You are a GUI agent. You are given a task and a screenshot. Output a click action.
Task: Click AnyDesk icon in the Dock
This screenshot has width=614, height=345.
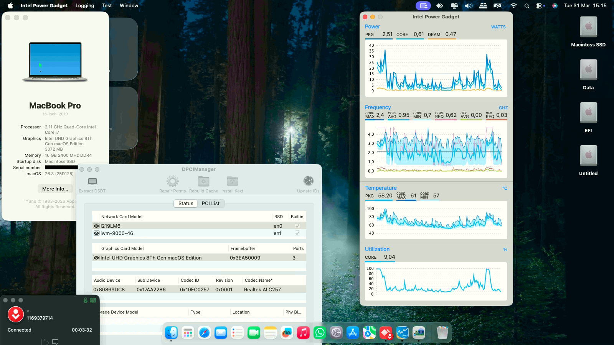coord(386,333)
